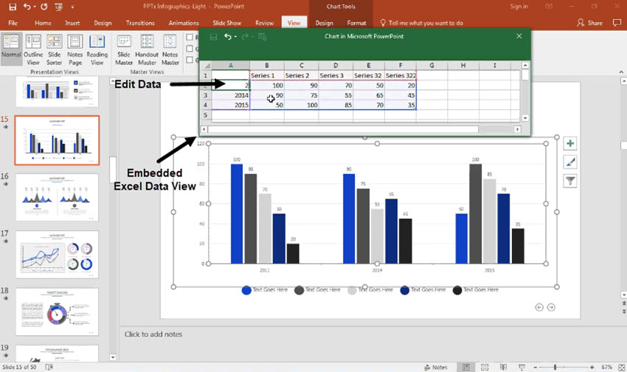
Task: Select row 5 header in data sheet
Action: (x=206, y=115)
